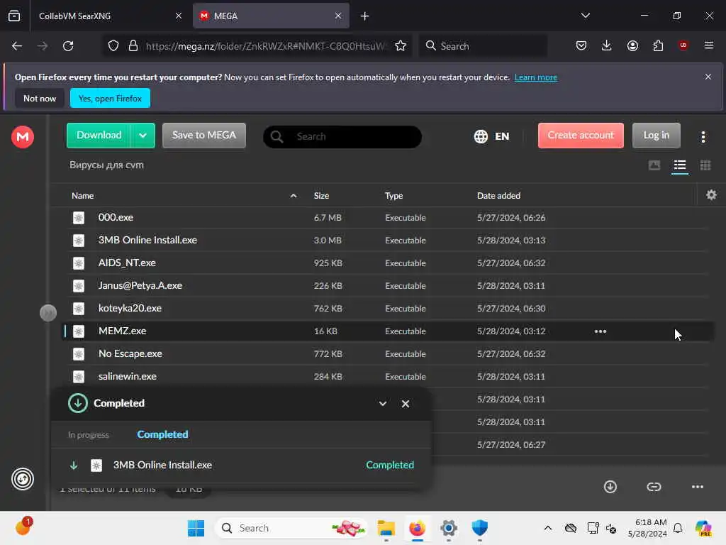The height and width of the screenshot is (545, 726).
Task: Click the Create account button
Action: 580,136
